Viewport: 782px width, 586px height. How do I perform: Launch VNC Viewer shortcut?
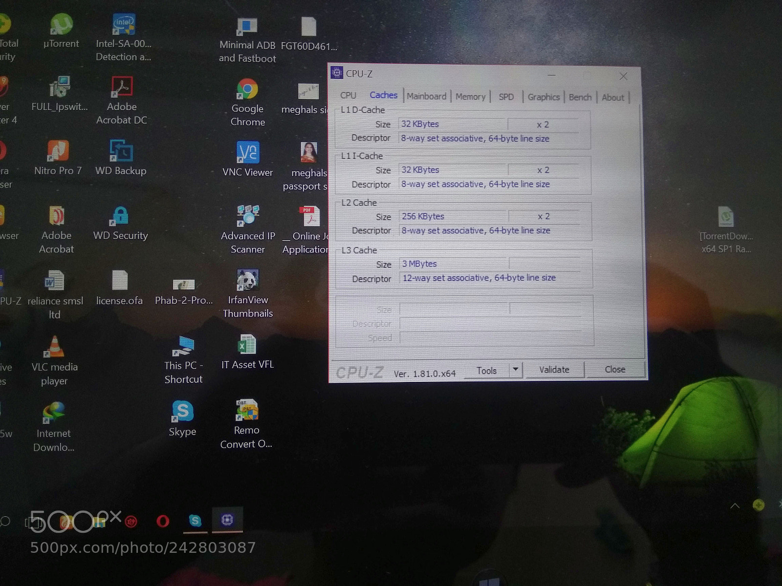(x=247, y=159)
